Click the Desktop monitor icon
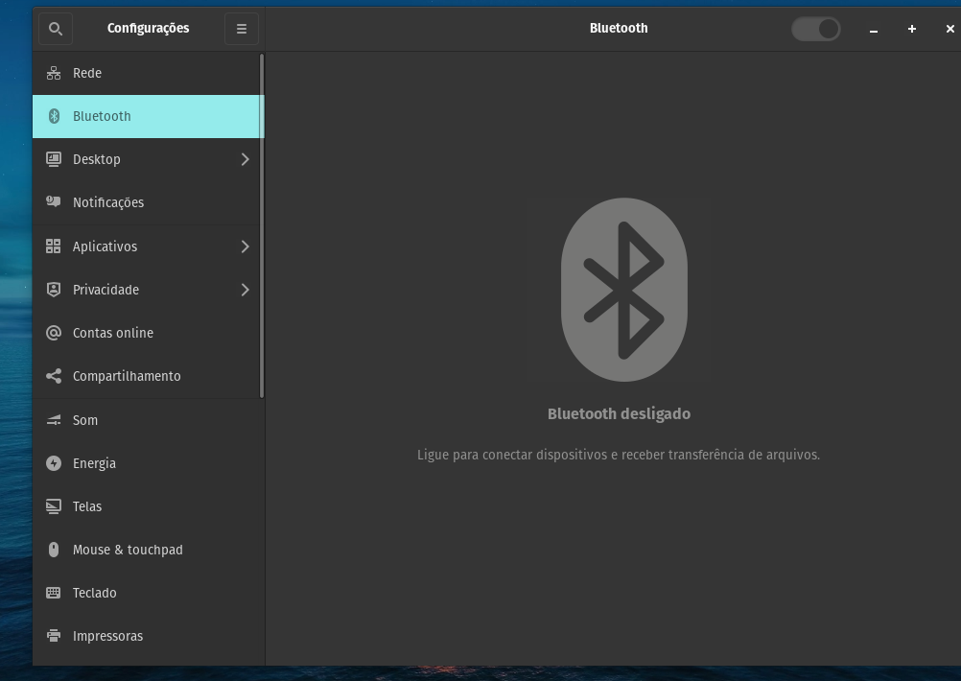Screen dimensions: 961x681 pyautogui.click(x=54, y=159)
